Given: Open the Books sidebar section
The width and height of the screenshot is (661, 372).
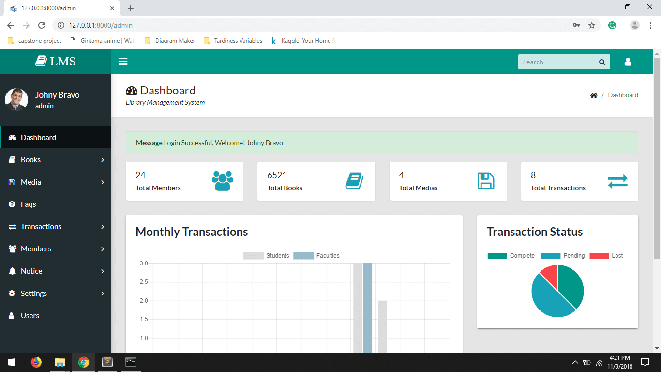Looking at the screenshot, I should pyautogui.click(x=30, y=159).
